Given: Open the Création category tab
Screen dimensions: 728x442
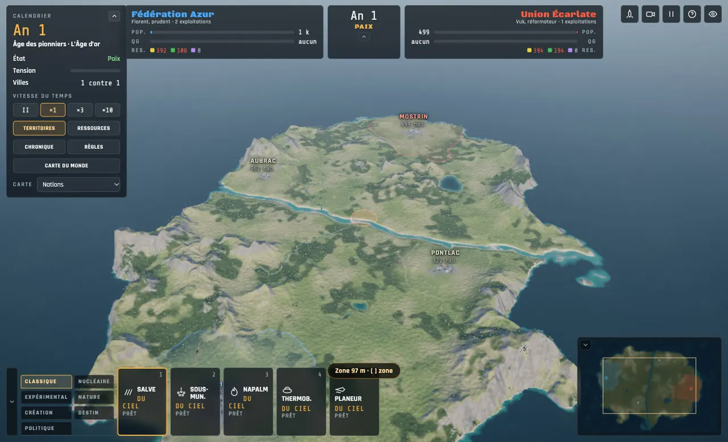Looking at the screenshot, I should tap(47, 412).
